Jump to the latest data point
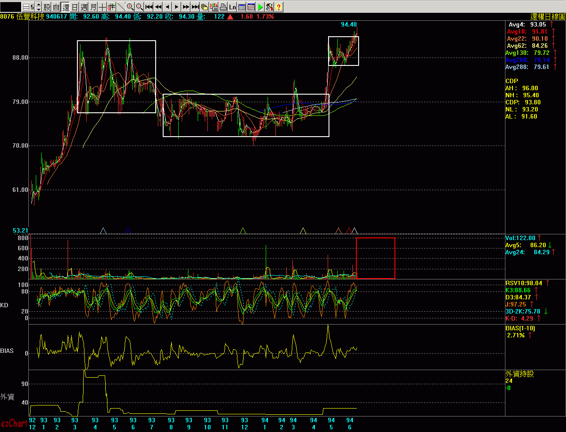566x432 pixels. 195,7
